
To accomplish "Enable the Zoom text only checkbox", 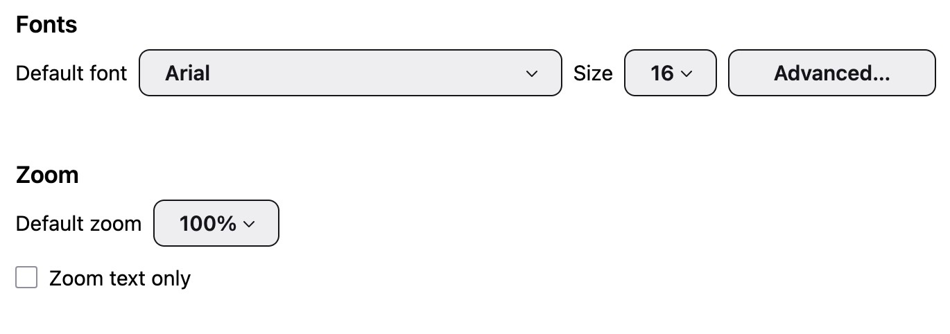I will click(26, 279).
